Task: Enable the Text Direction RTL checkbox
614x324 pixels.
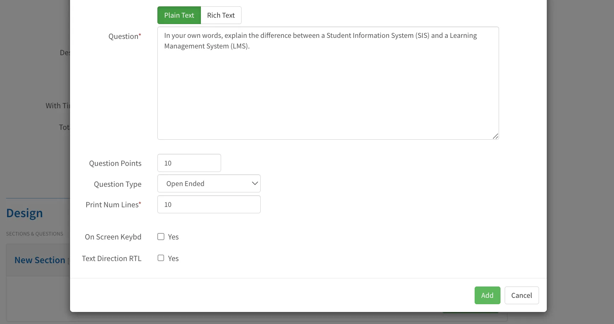Action: (x=161, y=258)
